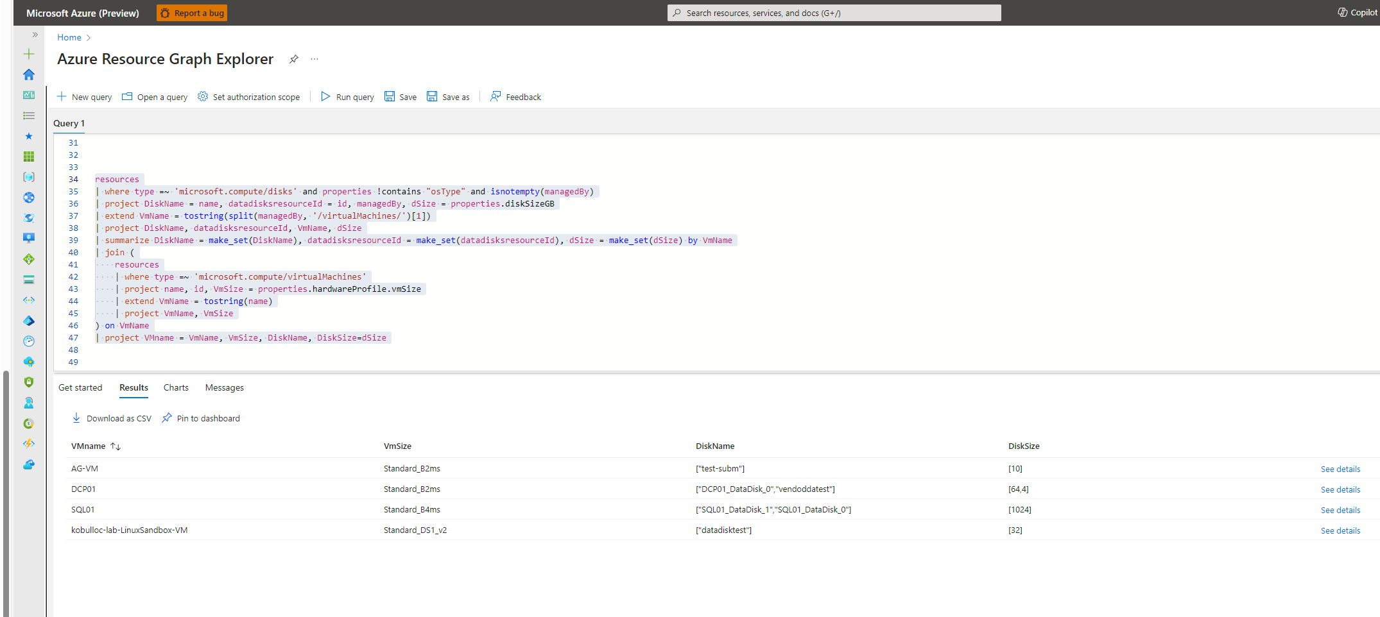Select the AG-VM cell
The width and height of the screenshot is (1380, 617).
point(85,468)
